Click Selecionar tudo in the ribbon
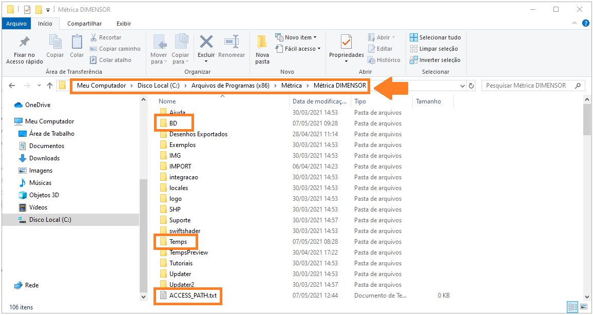This screenshot has height=315, width=593. coord(435,37)
